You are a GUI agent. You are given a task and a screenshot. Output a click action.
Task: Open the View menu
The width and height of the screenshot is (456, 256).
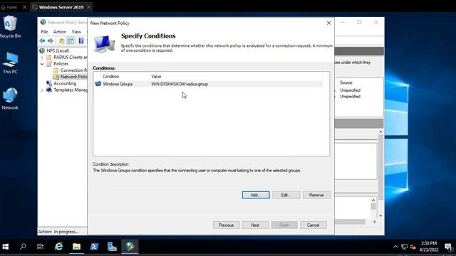[x=76, y=31]
